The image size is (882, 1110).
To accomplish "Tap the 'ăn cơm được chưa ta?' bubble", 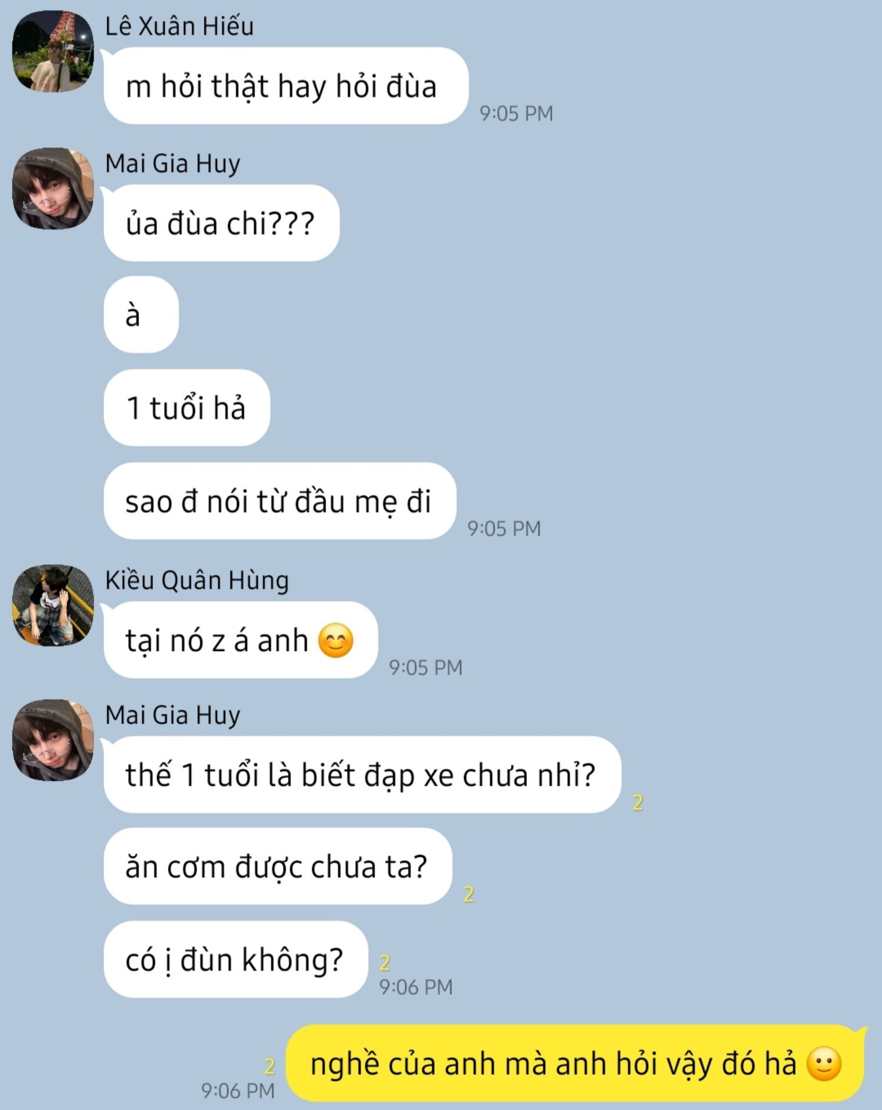I will pos(278,866).
